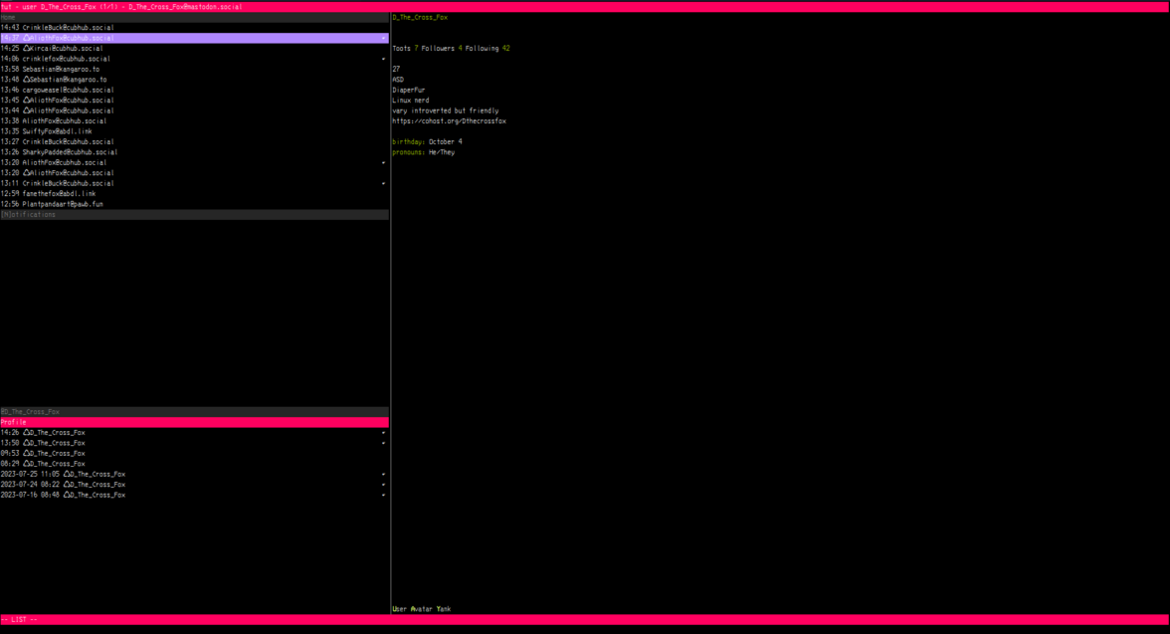Screen dimensions: 1170x634
Task: Click the Avatar action in bottom bar
Action: 422,609
